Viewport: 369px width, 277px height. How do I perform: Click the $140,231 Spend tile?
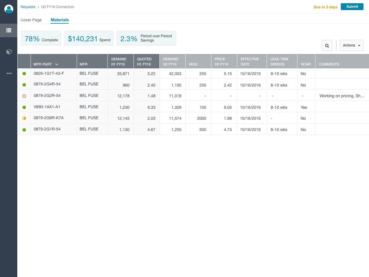coord(89,39)
